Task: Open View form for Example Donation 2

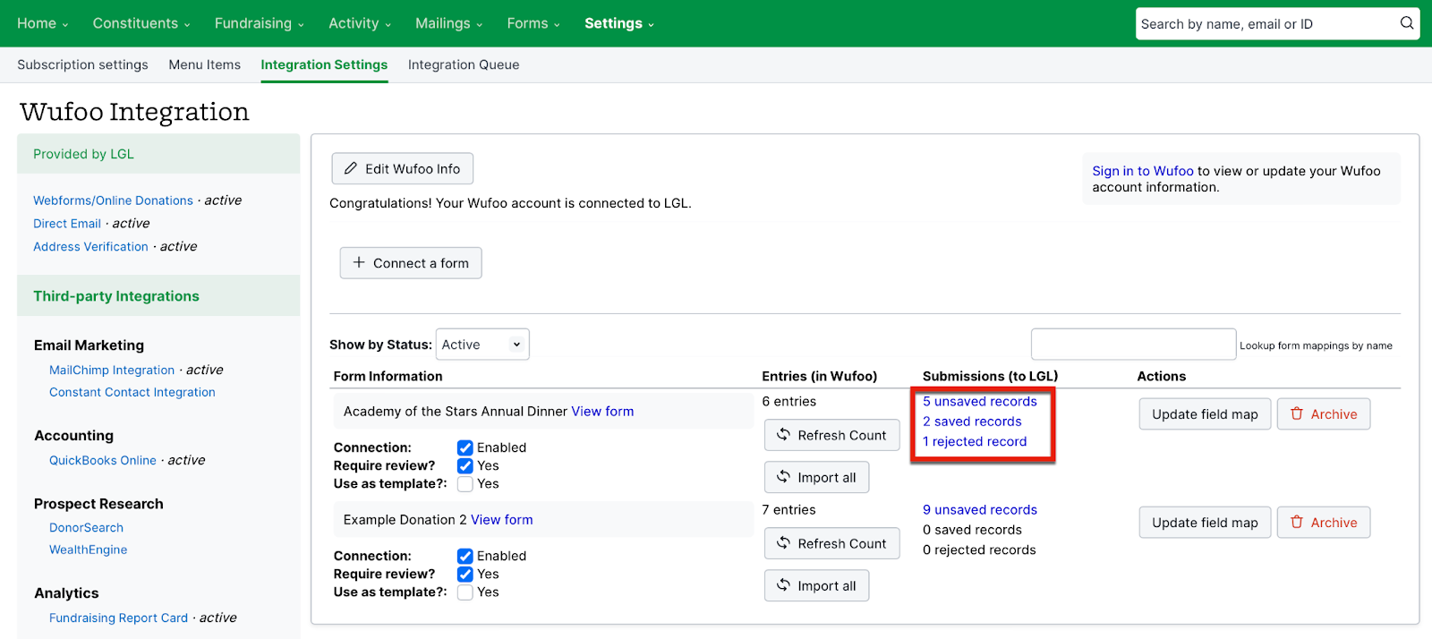Action: 502,520
